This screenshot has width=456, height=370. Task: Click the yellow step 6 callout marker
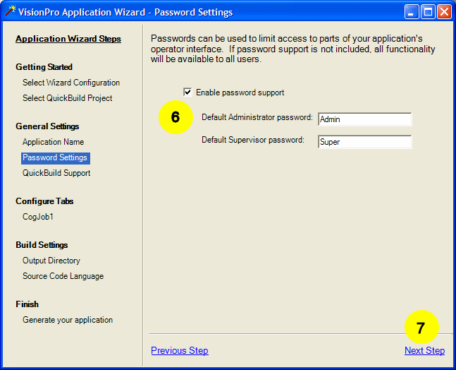coord(175,117)
